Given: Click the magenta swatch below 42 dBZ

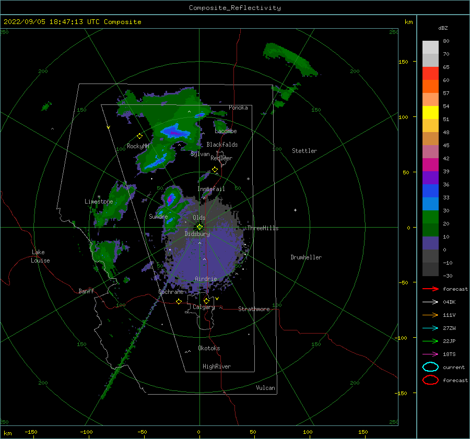Looking at the screenshot, I should (x=430, y=165).
